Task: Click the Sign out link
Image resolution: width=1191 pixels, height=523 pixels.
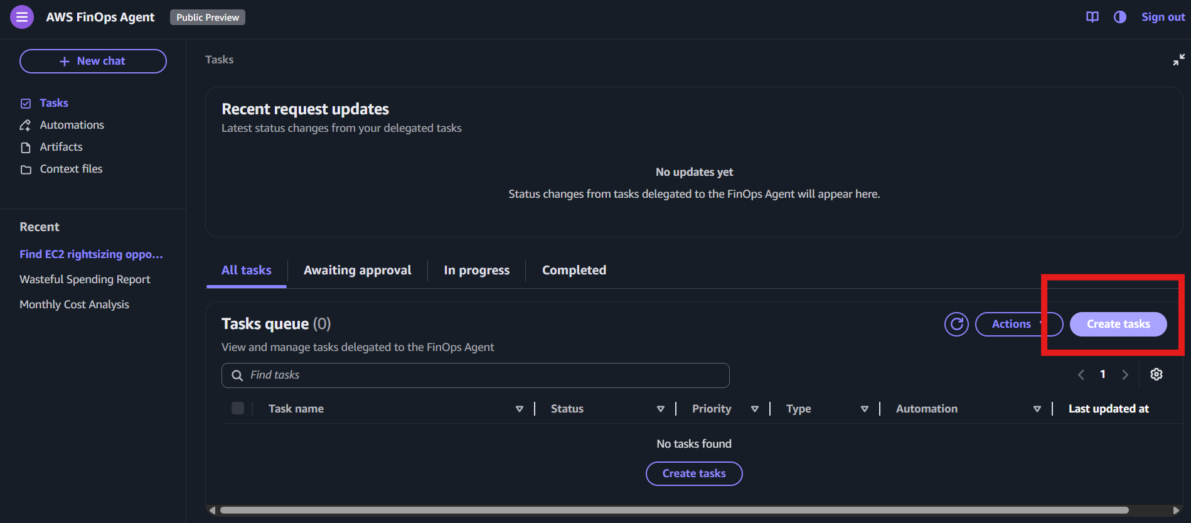Action: coord(1163,17)
